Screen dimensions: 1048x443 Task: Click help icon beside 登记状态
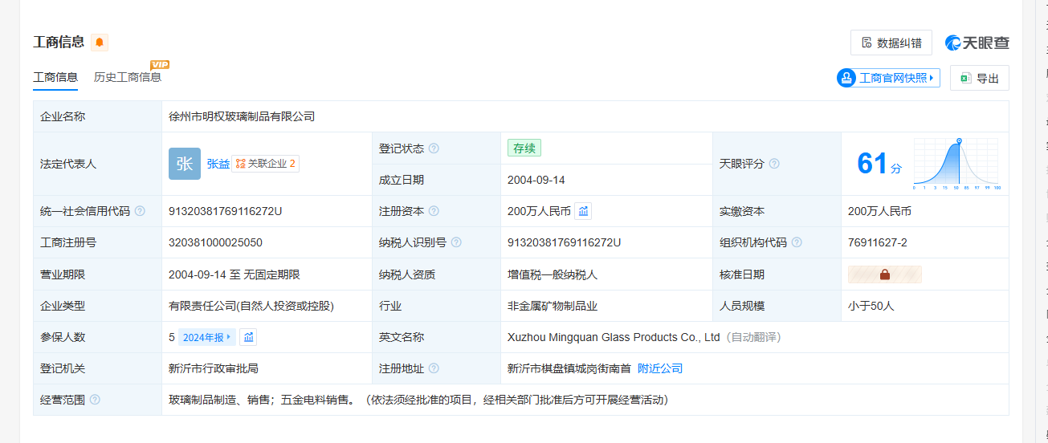[x=434, y=148]
